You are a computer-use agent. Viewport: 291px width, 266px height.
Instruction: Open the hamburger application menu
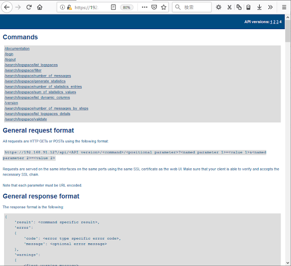point(284,7)
